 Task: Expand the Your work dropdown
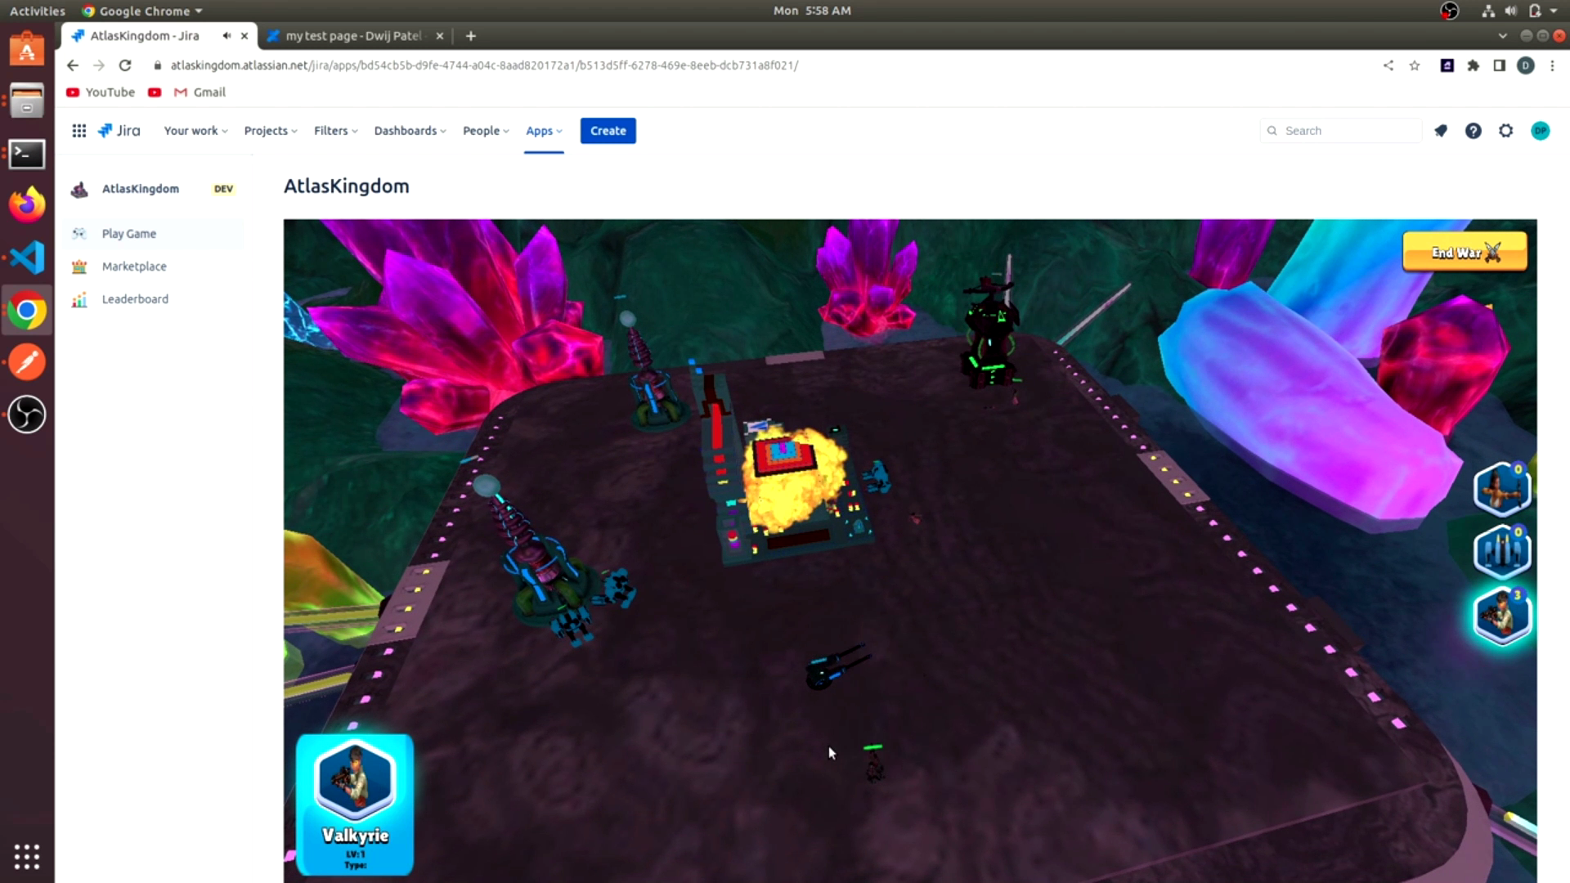195,131
